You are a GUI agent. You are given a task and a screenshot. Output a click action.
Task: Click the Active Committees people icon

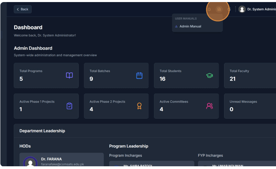[209, 106]
